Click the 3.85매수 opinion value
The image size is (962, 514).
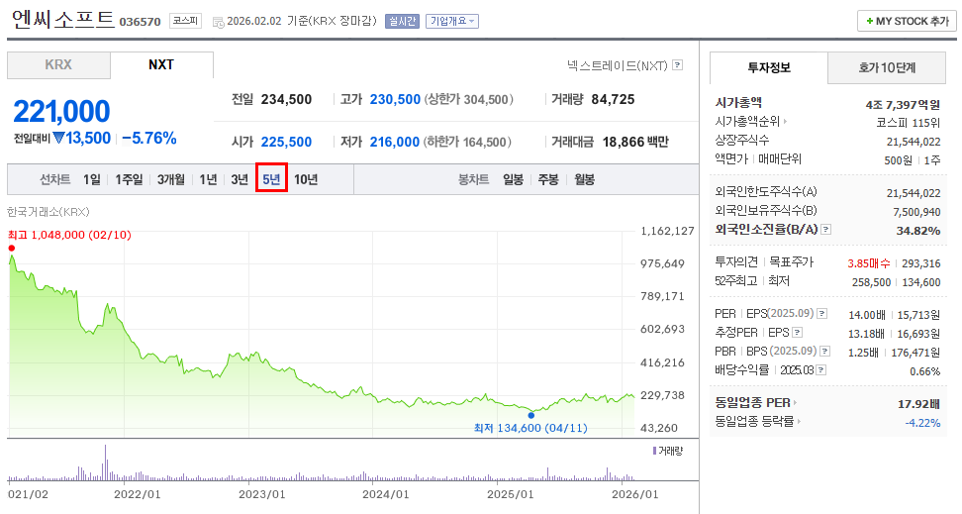(x=869, y=263)
